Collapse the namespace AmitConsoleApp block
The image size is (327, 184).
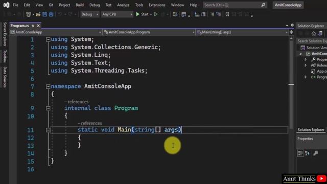click(x=48, y=86)
